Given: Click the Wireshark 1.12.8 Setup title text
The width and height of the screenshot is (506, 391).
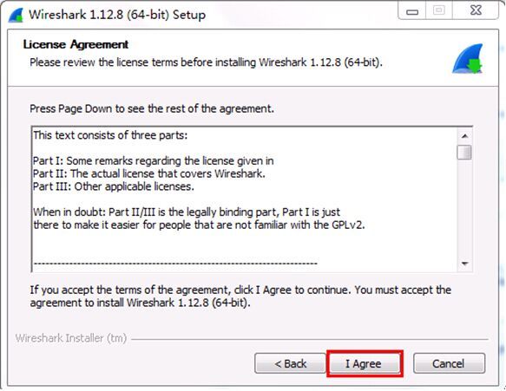Looking at the screenshot, I should coord(117,15).
